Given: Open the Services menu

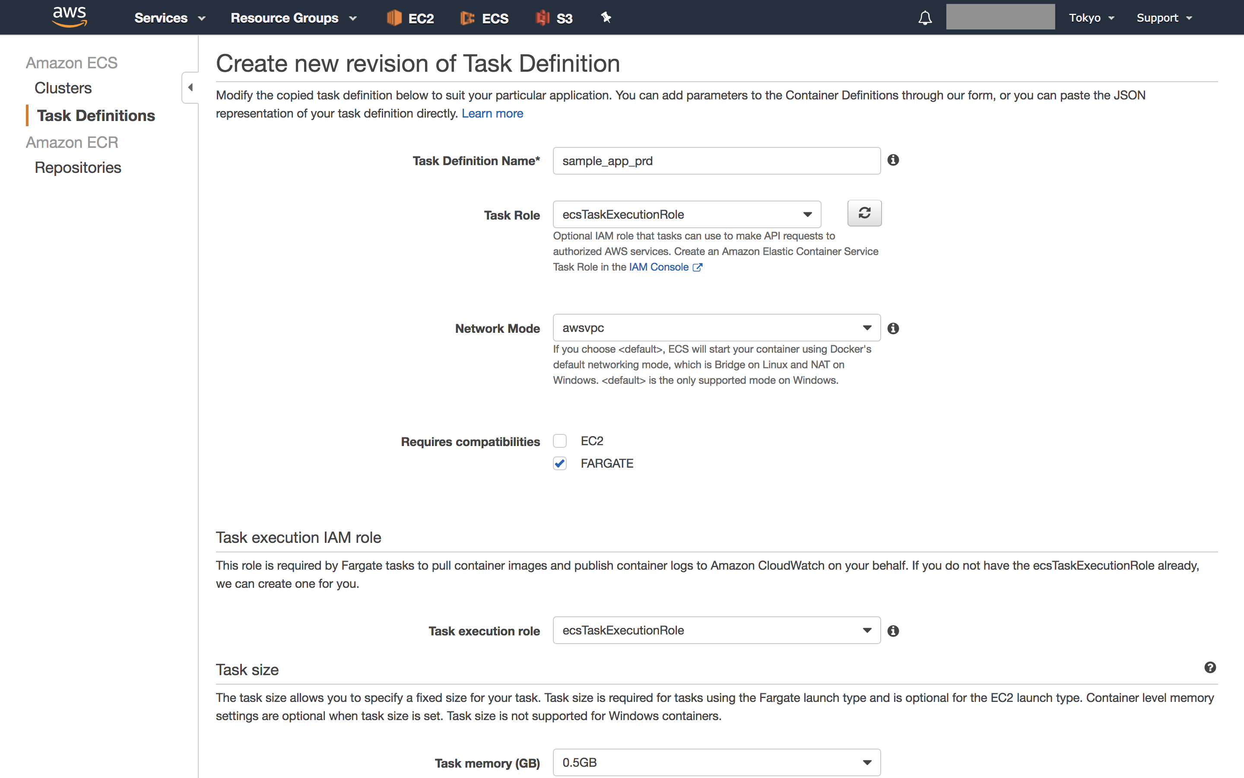Looking at the screenshot, I should click(x=169, y=18).
